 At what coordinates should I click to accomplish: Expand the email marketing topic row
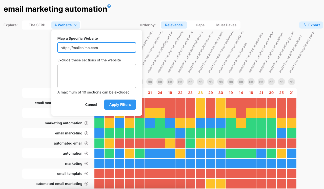pos(86,133)
